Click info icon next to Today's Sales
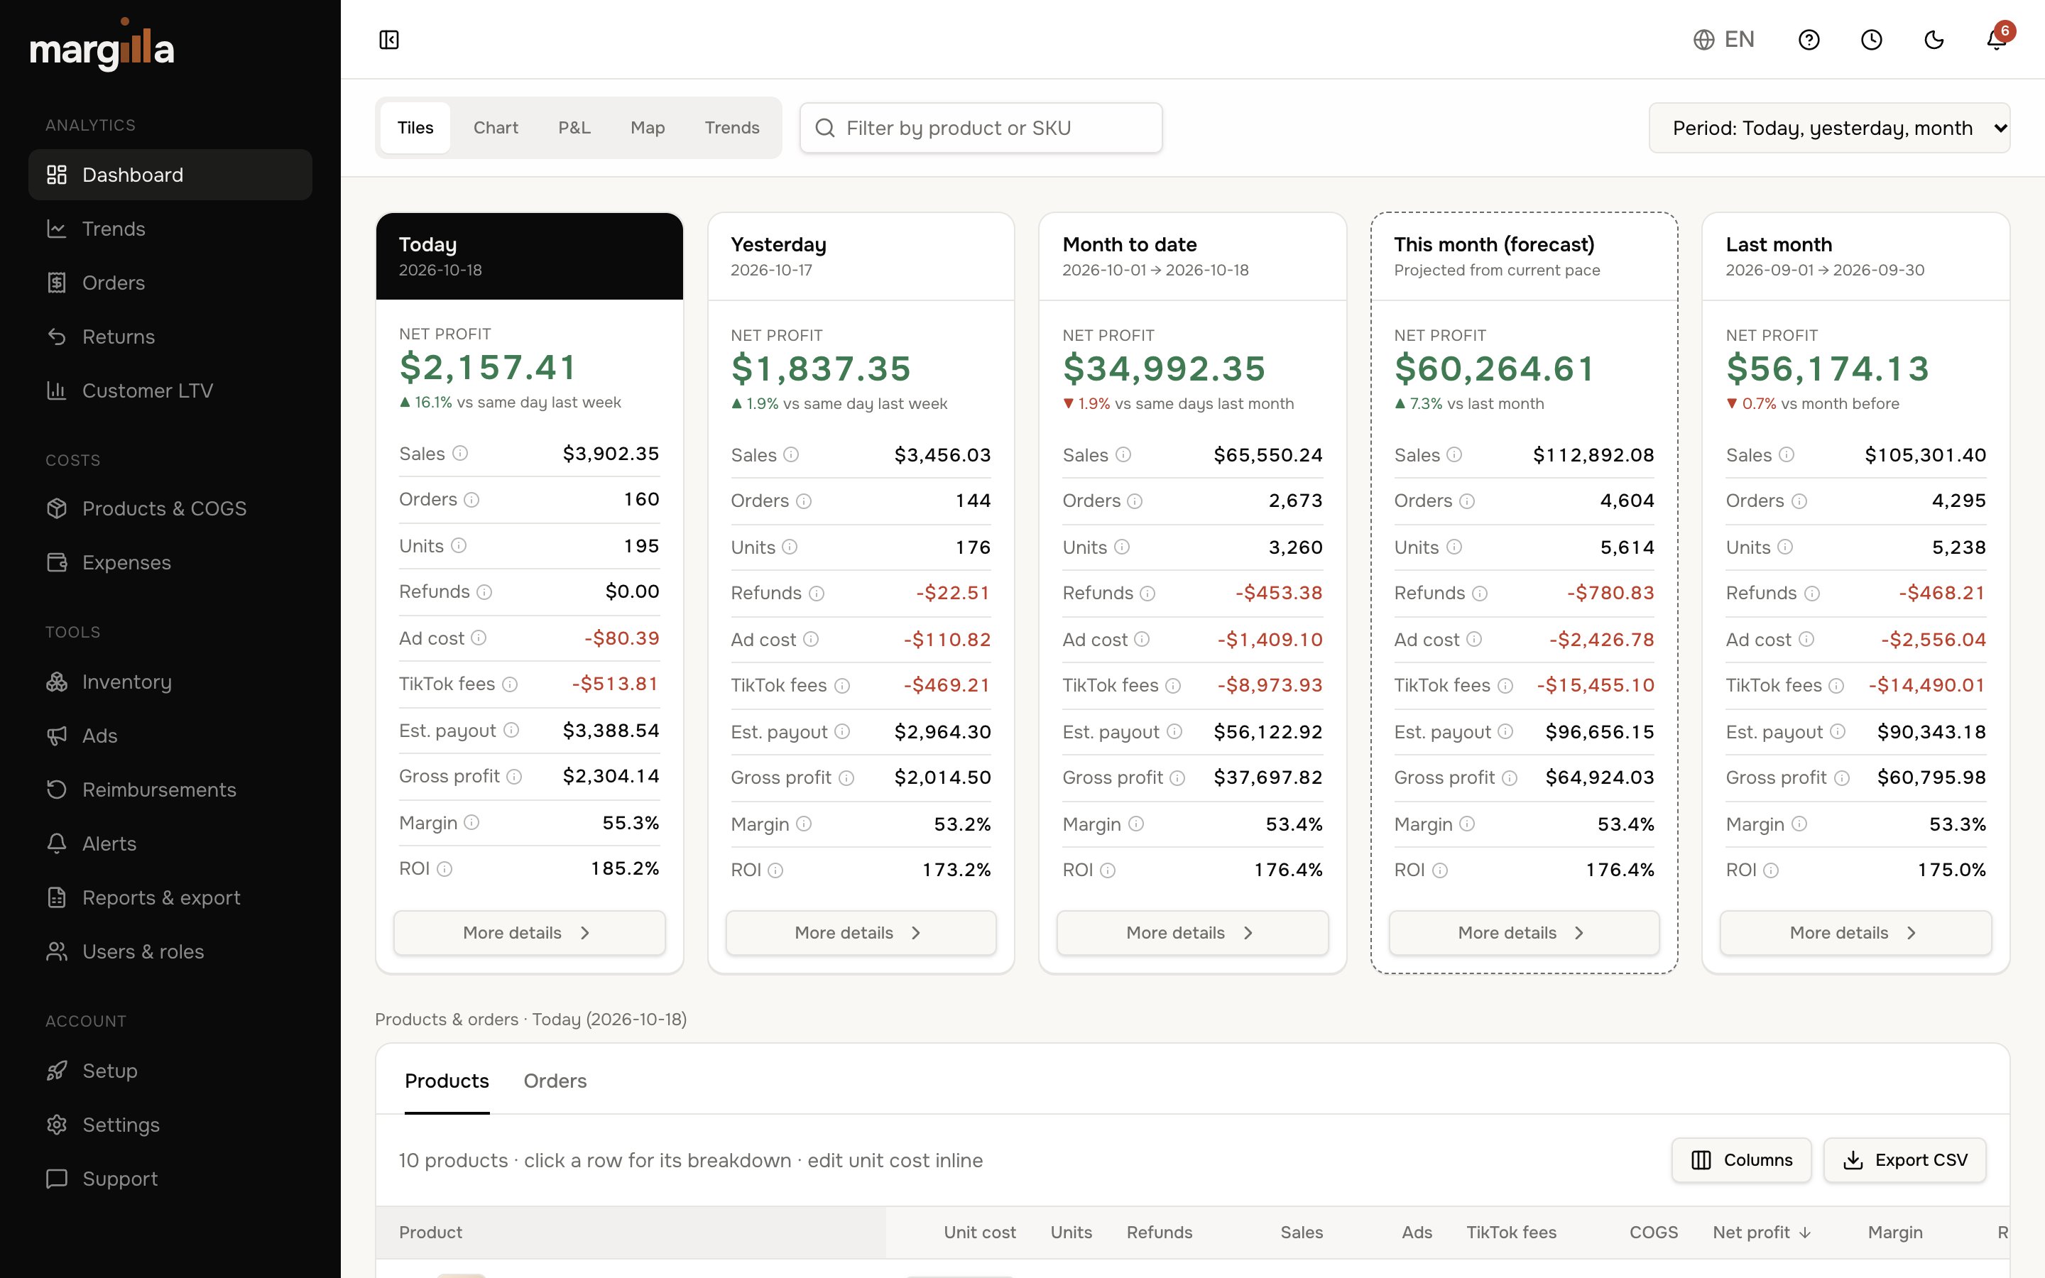The image size is (2045, 1278). coord(459,453)
